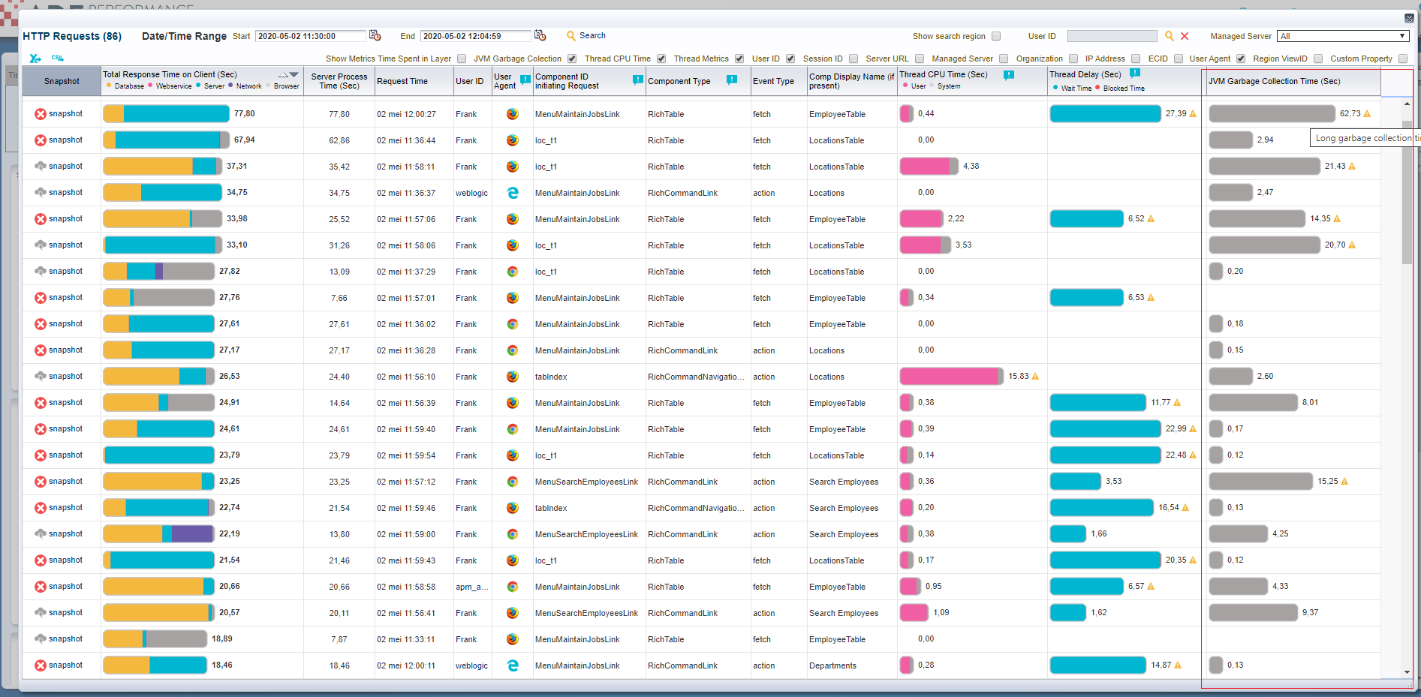
Task: Click the User ID search magnifier icon
Action: click(x=1170, y=36)
